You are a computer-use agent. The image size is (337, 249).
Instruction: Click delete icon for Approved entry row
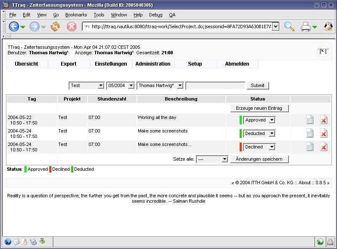click(x=324, y=120)
